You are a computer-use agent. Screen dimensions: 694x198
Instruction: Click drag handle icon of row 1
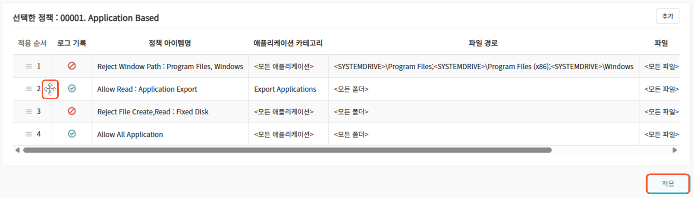29,66
